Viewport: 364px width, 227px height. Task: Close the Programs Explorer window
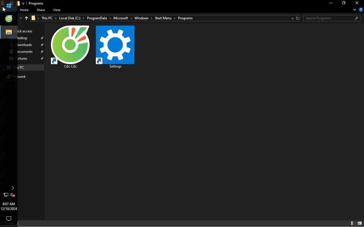(x=357, y=3)
